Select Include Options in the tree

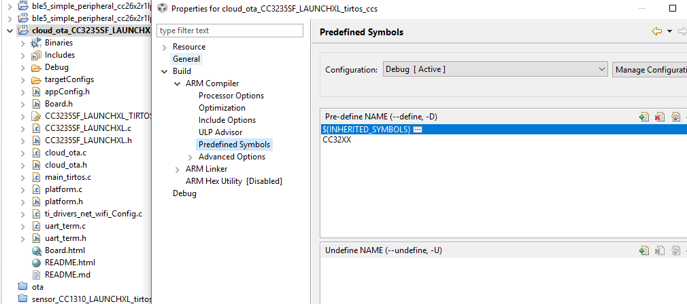coord(227,120)
